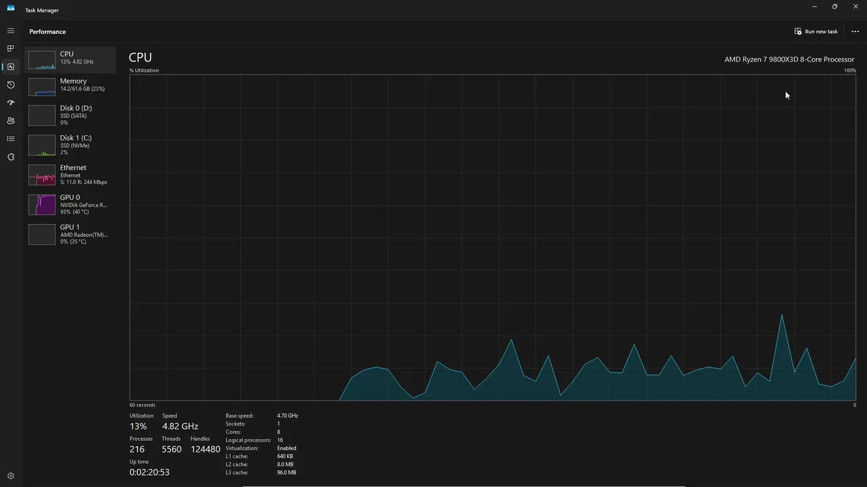Viewport: 867px width, 487px height.
Task: Click the up time value 0:02:20:53
Action: pyautogui.click(x=150, y=472)
